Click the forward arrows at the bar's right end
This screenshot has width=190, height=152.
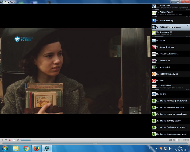click(x=188, y=143)
